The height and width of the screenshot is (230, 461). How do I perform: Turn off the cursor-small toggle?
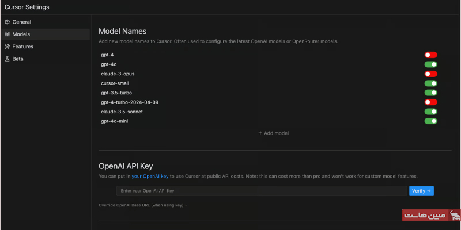[x=430, y=83]
